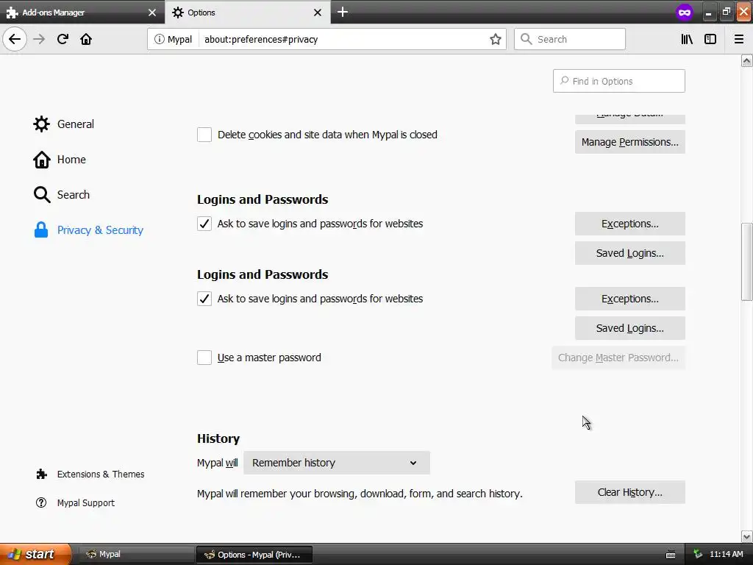
Task: Enable Use a master password checkbox
Action: click(204, 358)
